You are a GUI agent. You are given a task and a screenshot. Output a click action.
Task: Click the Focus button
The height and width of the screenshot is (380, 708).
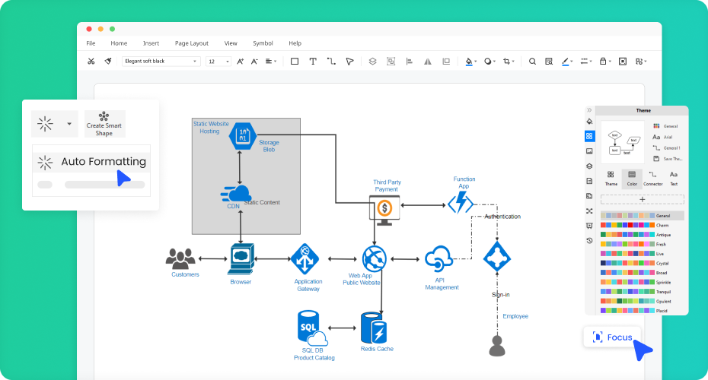(612, 337)
